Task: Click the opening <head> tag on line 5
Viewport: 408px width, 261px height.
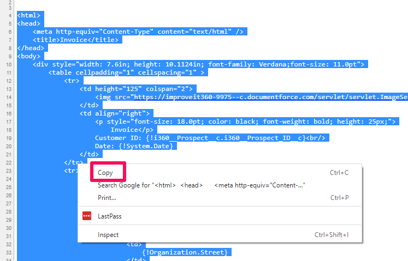Action: click(x=28, y=23)
